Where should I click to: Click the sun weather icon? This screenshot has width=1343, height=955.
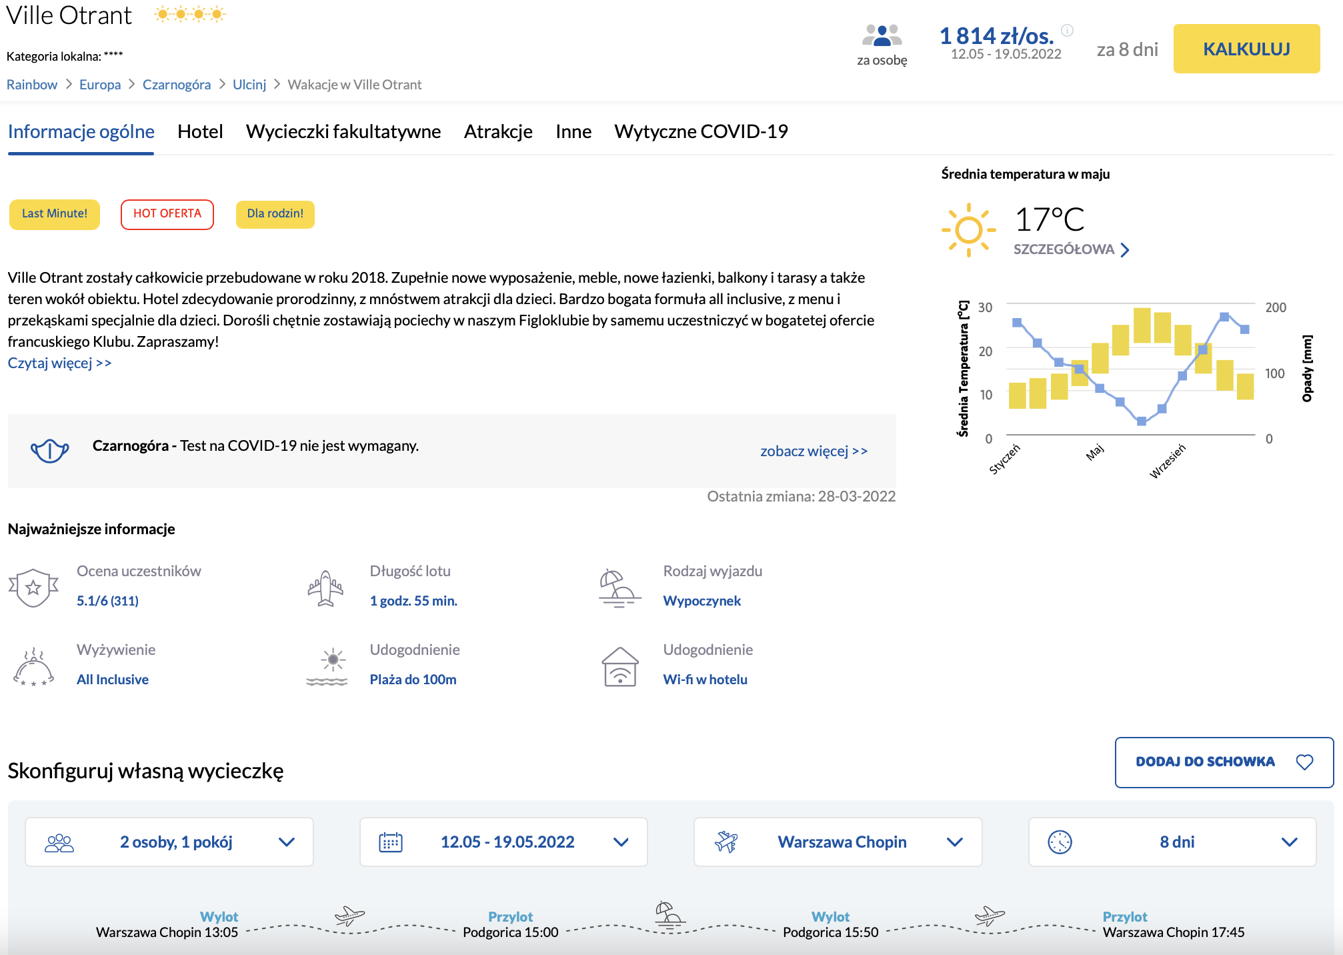[x=968, y=230]
